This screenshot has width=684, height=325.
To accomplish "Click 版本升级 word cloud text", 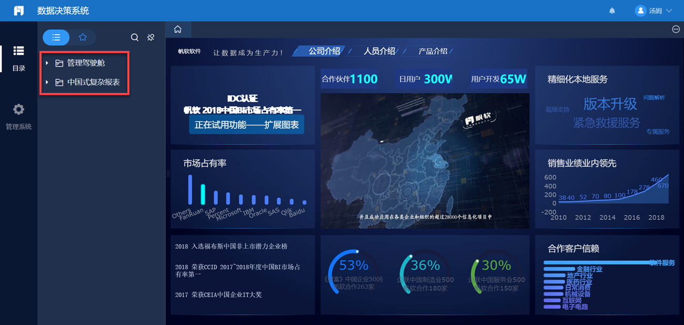I will (610, 103).
